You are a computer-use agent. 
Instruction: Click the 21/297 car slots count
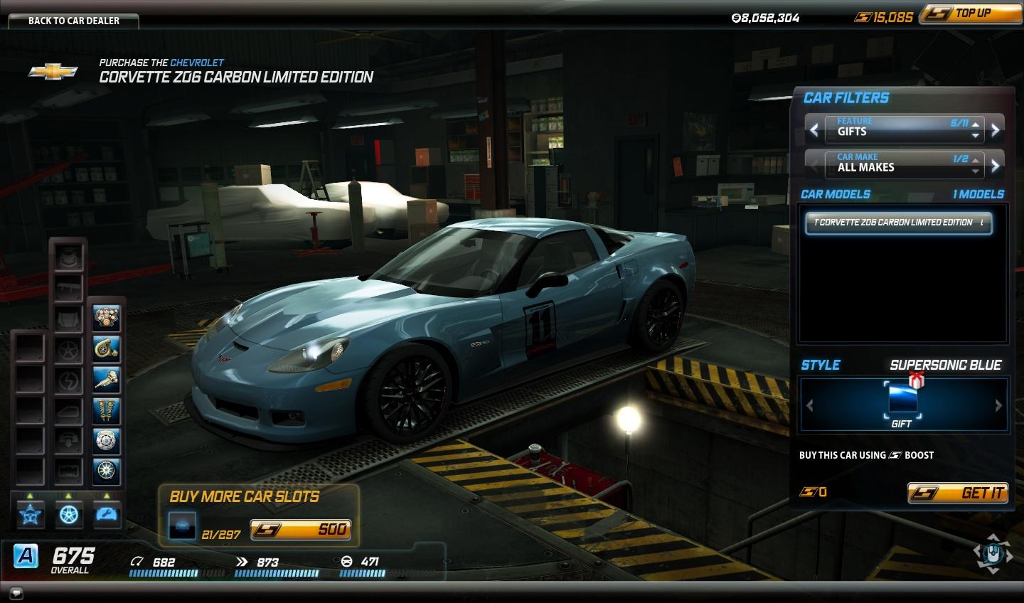221,534
